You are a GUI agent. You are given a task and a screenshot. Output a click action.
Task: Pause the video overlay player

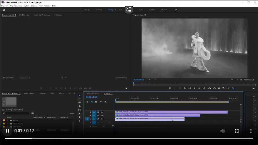pyautogui.click(x=7, y=131)
